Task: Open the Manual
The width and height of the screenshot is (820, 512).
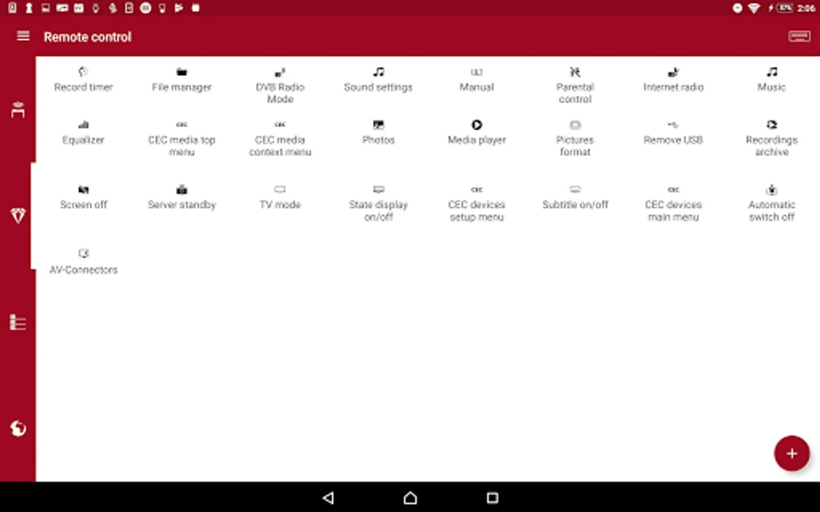Action: coord(477,80)
